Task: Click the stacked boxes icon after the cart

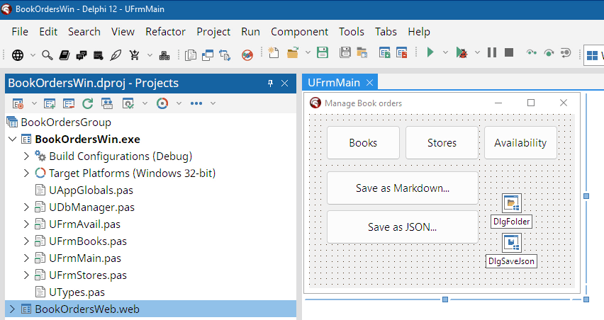Action: [164, 55]
